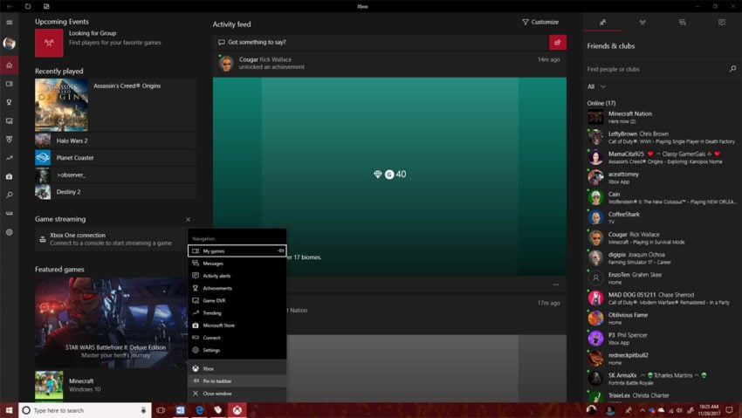Open the Looking for Group red tile
Screen dimensions: 742x418
coord(49,43)
